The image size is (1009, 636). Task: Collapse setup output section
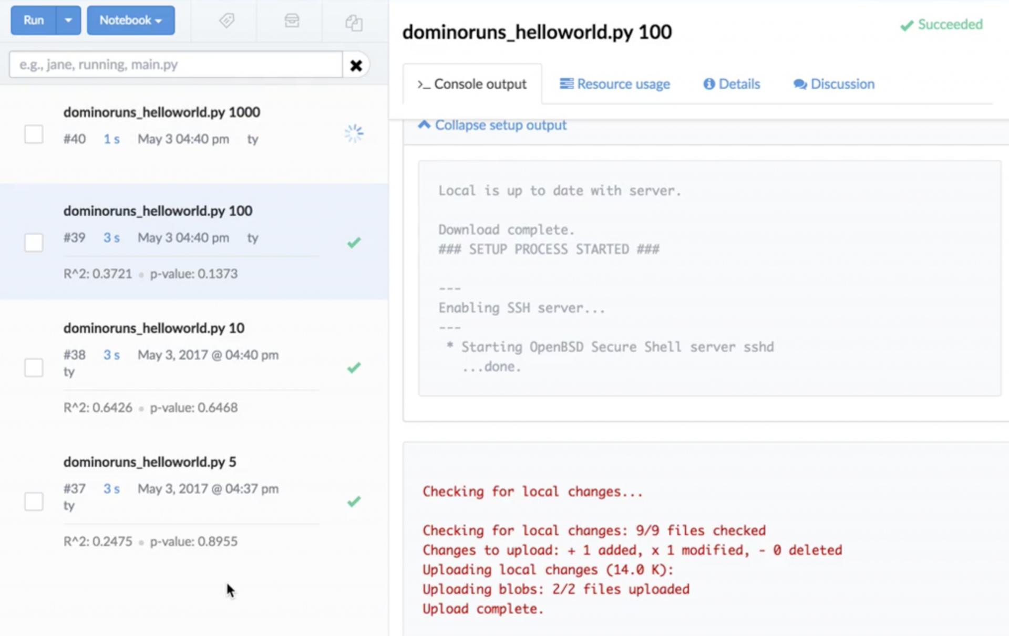tap(492, 125)
